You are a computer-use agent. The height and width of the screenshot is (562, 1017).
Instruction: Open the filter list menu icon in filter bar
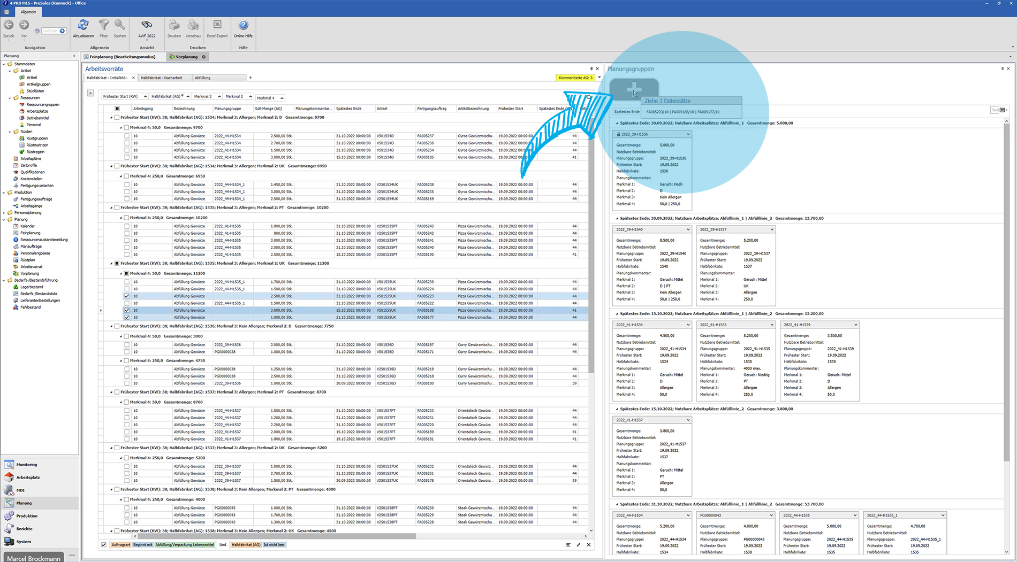pyautogui.click(x=568, y=545)
